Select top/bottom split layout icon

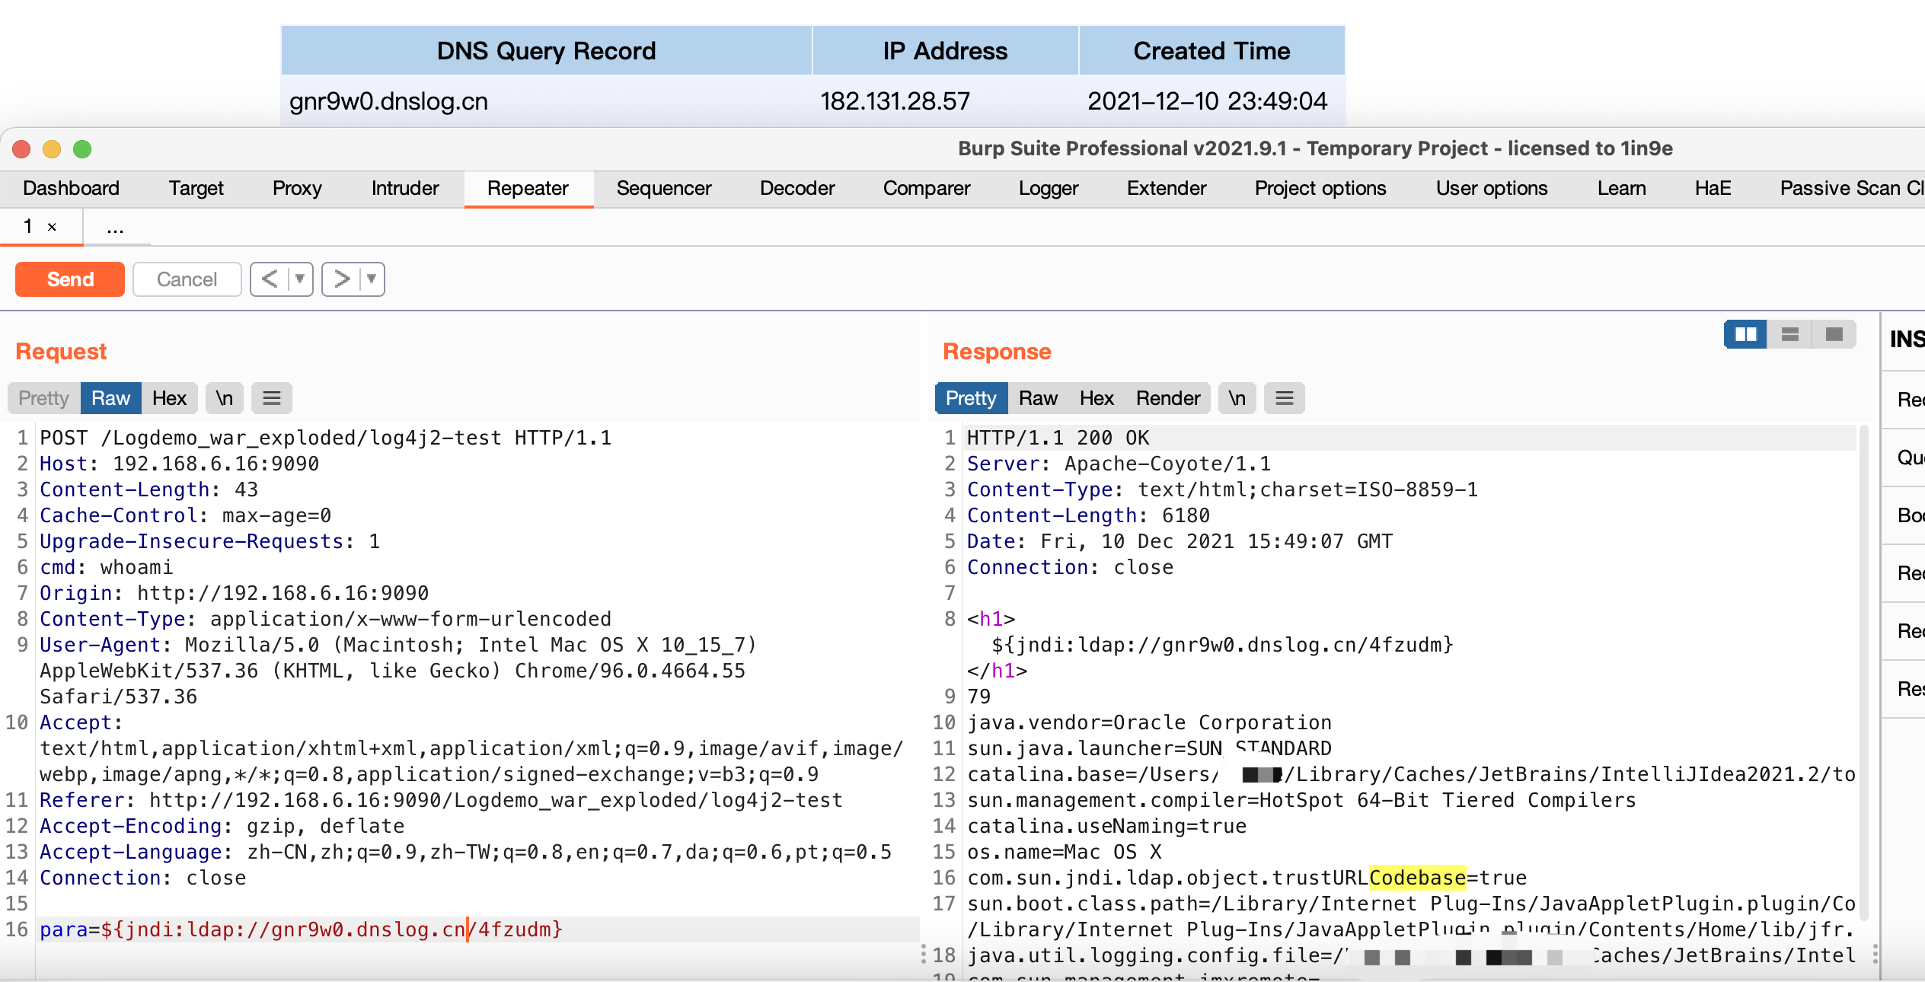(1789, 334)
